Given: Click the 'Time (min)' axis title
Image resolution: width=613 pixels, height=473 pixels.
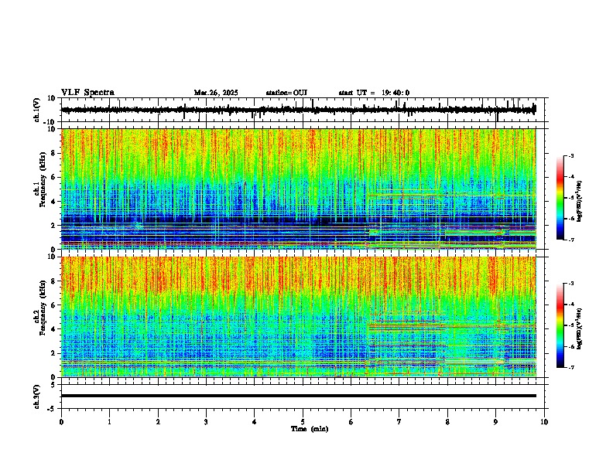Looking at the screenshot, I should coord(310,429).
